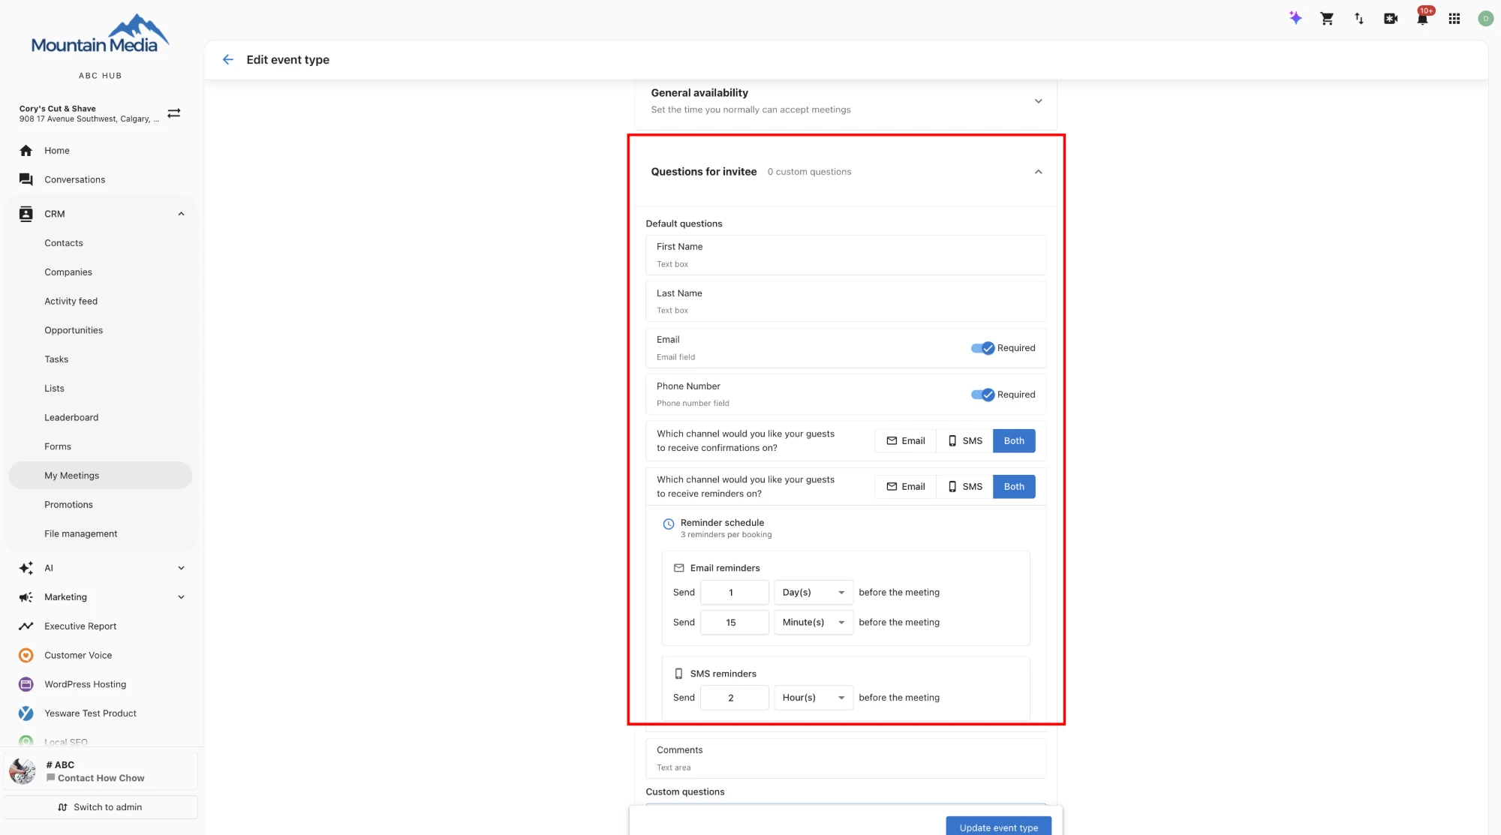The image size is (1501, 835).
Task: Click Cory's Cut & Shave location name
Action: pyautogui.click(x=58, y=109)
